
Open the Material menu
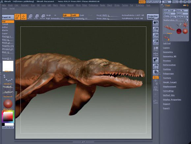tap(70, 5)
